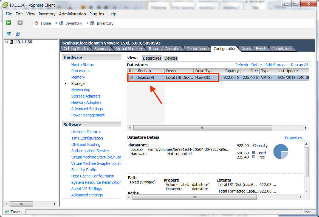The height and width of the screenshot is (217, 319).
Task: Open the View menu
Action: [x=31, y=14]
